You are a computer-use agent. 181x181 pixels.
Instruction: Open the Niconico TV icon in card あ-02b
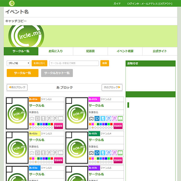coord(91,153)
